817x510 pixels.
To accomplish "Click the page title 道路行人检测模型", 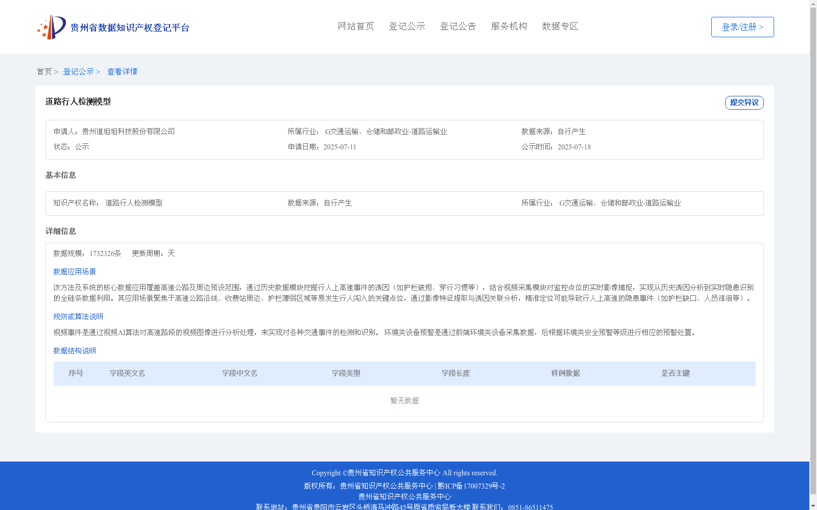I will tap(78, 101).
